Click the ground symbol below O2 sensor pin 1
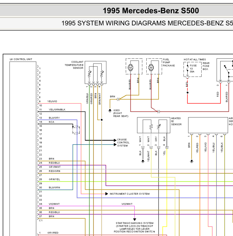 point(143,161)
